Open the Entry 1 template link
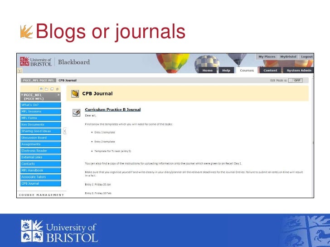Screen dimensions: 330x247 (105, 132)
